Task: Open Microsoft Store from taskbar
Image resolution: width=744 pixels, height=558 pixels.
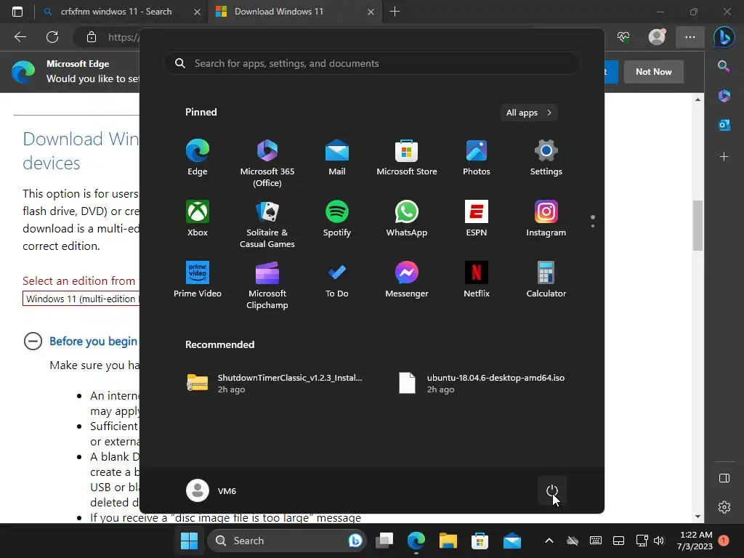Action: click(480, 541)
